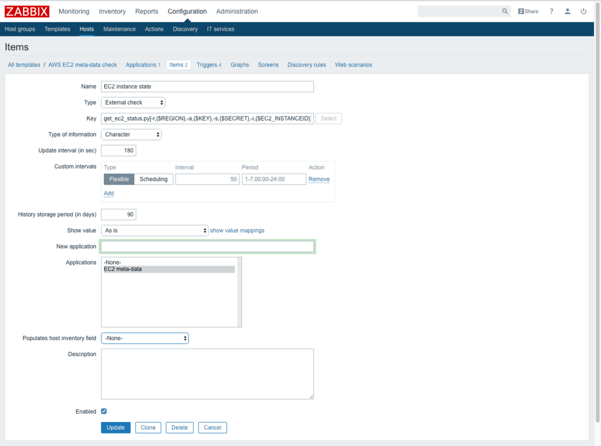
Task: Open the Show value dropdown
Action: click(154, 230)
